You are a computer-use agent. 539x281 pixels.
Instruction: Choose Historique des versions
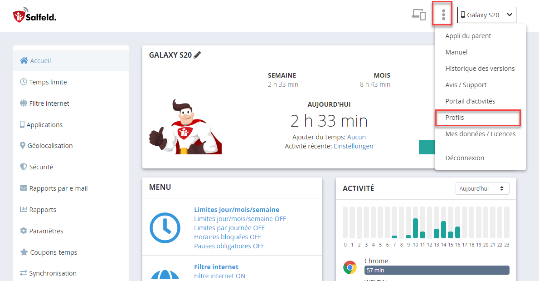(x=480, y=69)
